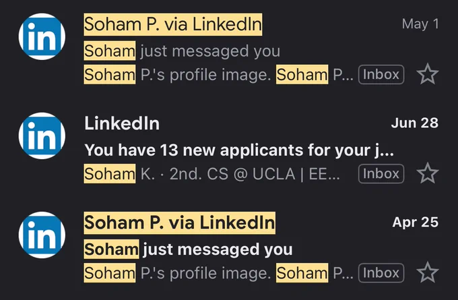Viewport: 458px width, 300px height.
Task: Open unbolded 'Soham just messaged you' subject
Action: point(182,51)
